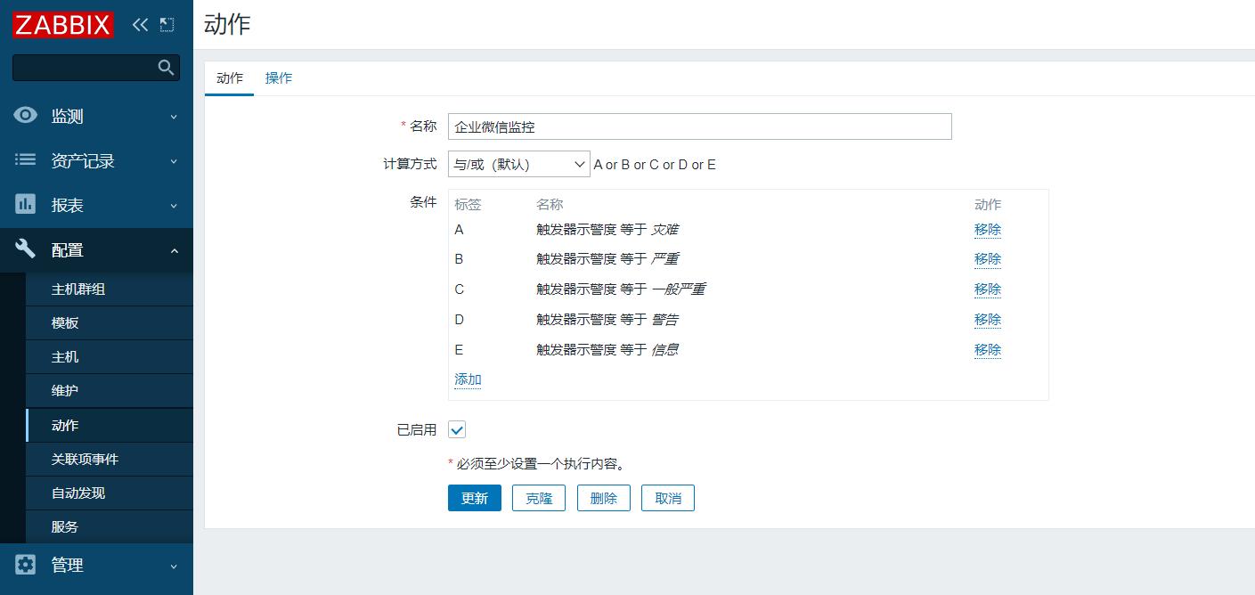Screen dimensions: 1255x595
Task: Click the ZABBIX logo
Action: 61,25
